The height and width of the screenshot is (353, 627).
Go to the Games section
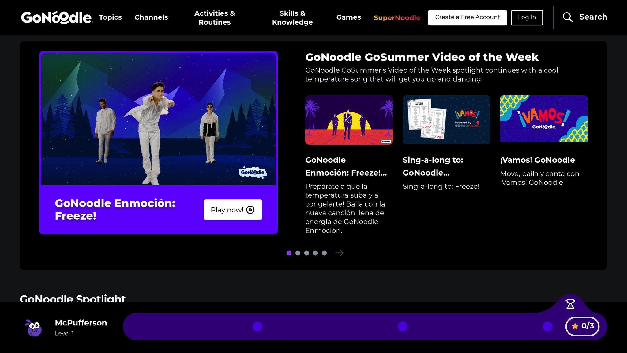[x=348, y=17]
